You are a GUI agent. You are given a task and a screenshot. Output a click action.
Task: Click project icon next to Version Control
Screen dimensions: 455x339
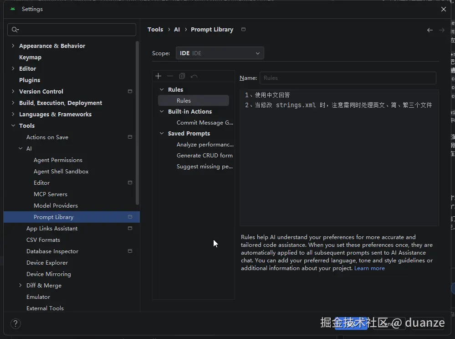pyautogui.click(x=130, y=91)
